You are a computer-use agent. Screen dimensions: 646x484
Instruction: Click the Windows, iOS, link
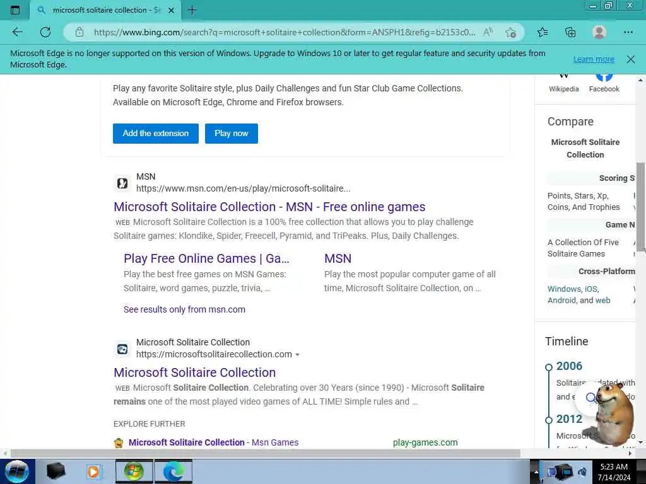(x=573, y=289)
